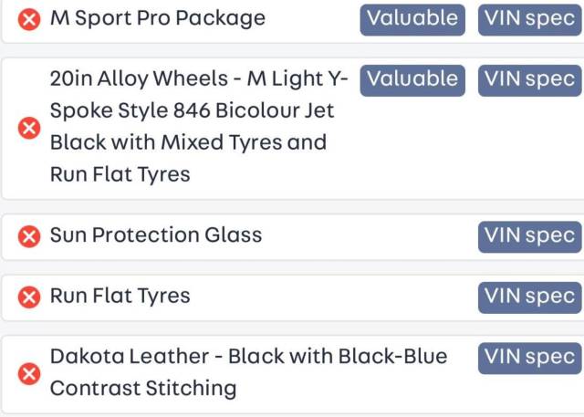This screenshot has width=584, height=417.
Task: Tap VIN spec badge on 20in Alloy Wheels row
Action: tap(529, 80)
